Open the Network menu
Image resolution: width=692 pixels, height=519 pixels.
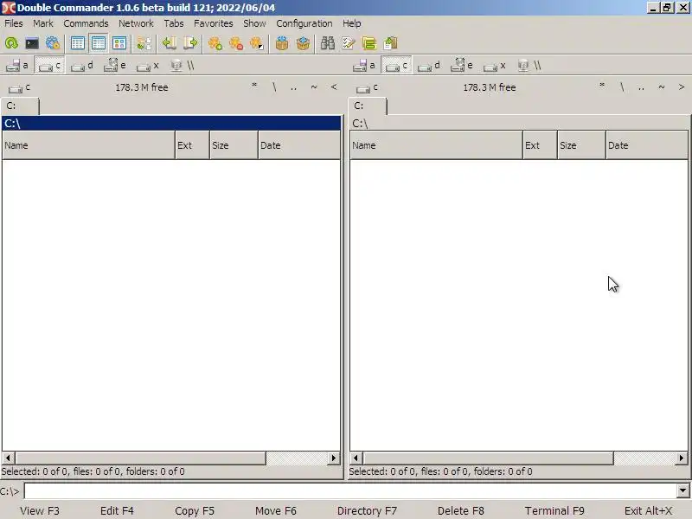coord(136,23)
